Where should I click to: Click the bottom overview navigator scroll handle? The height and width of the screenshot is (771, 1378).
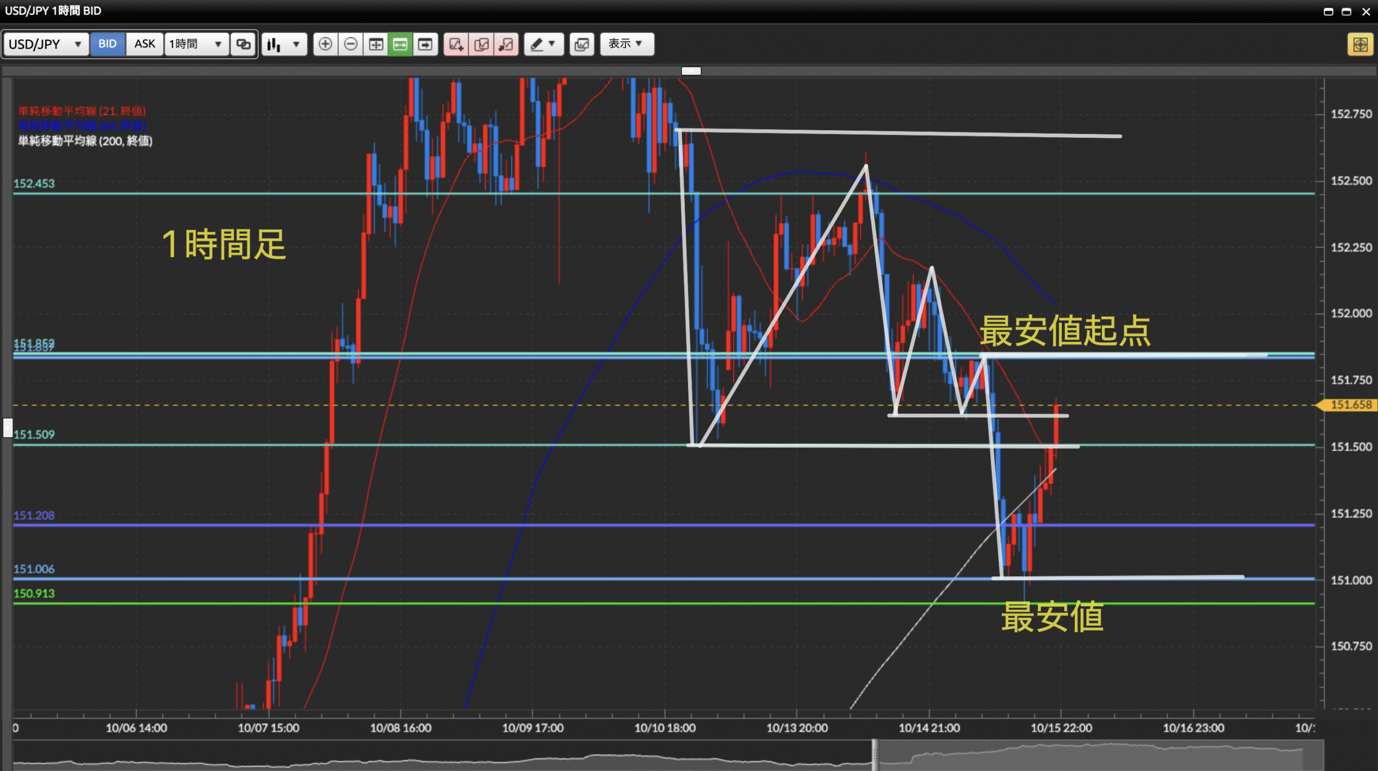(x=875, y=755)
